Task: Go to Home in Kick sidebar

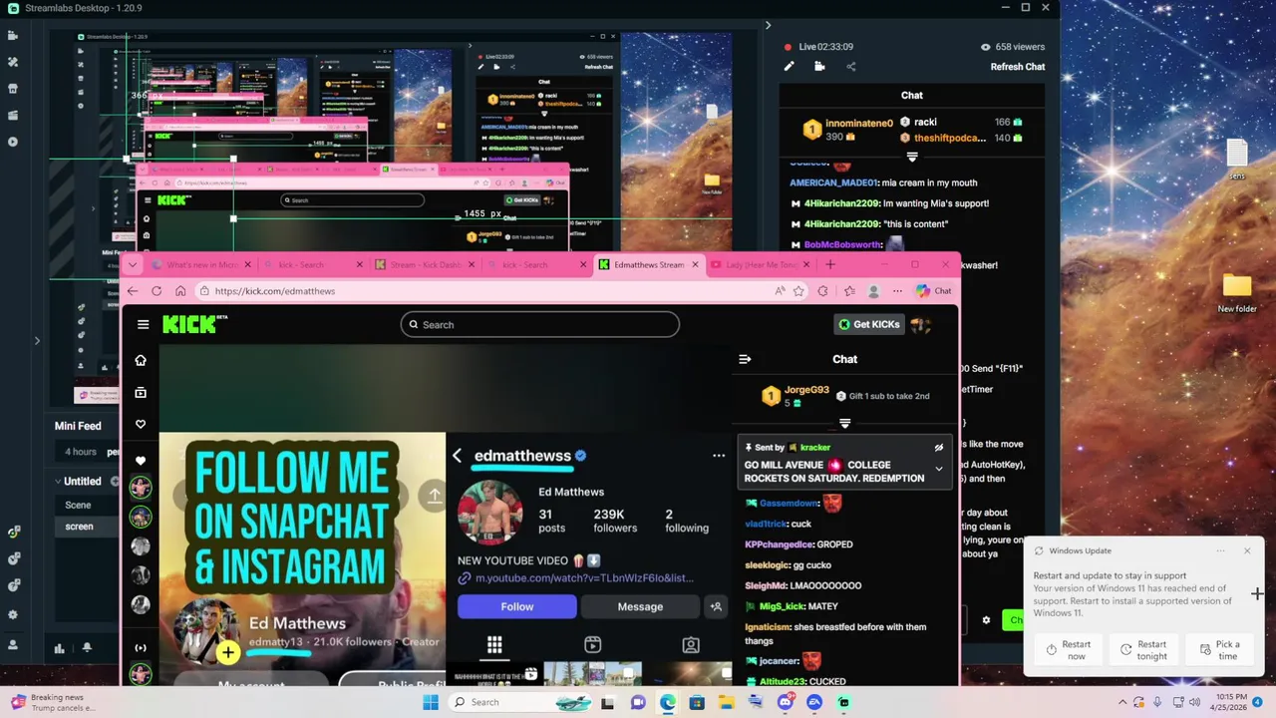Action: point(141,360)
